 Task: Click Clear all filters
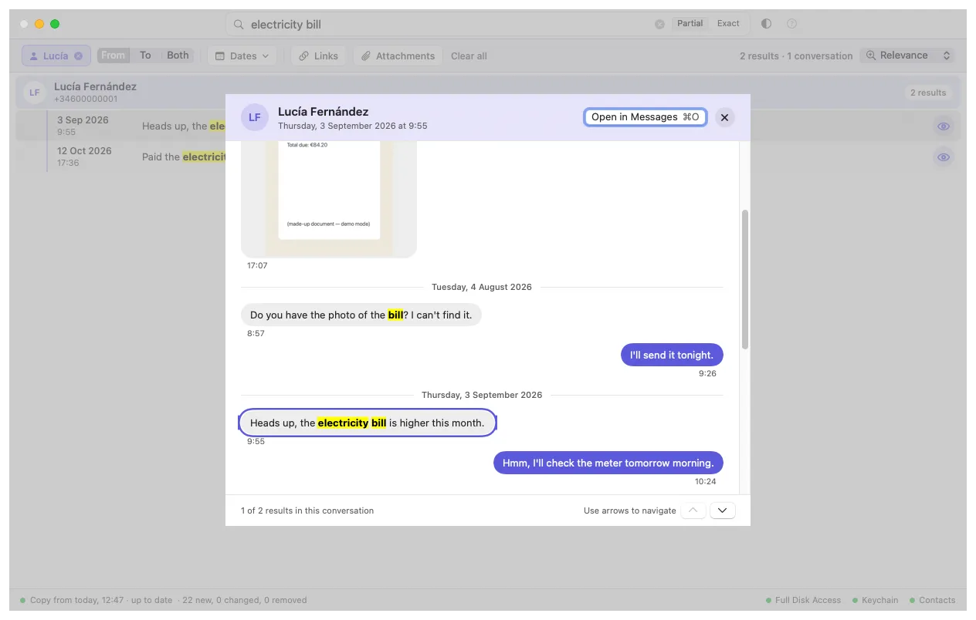[469, 56]
